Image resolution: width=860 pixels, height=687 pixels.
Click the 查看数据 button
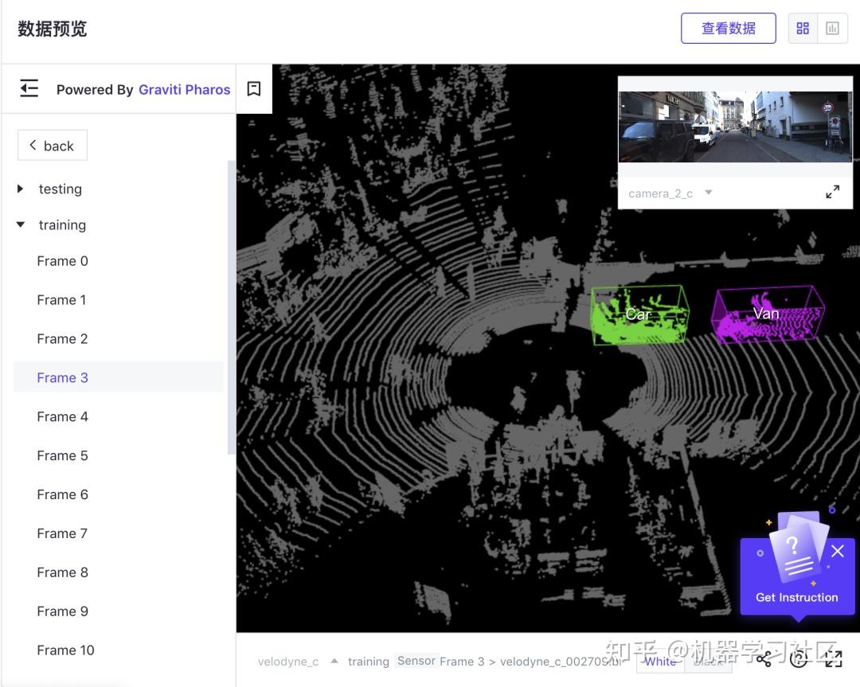point(728,29)
